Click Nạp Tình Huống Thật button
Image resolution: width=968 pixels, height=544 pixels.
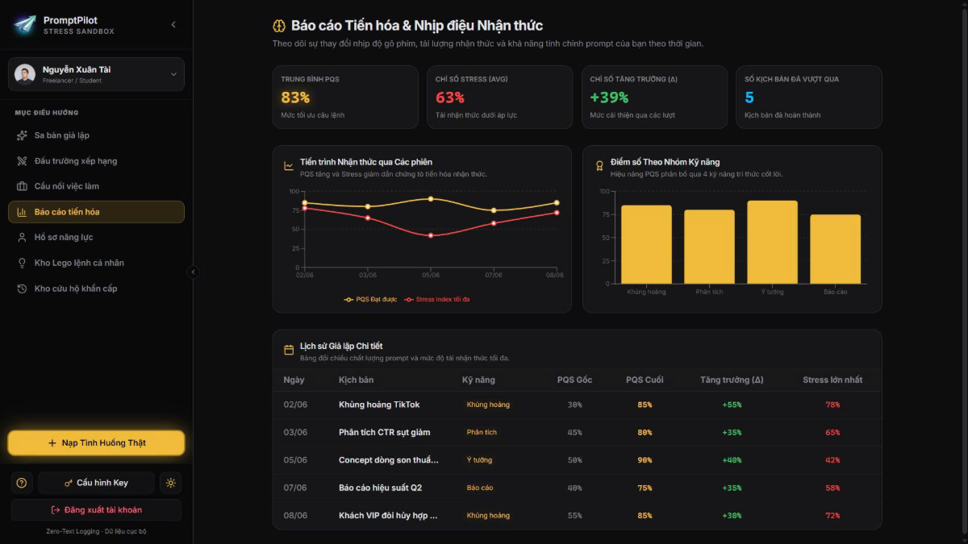pyautogui.click(x=96, y=442)
